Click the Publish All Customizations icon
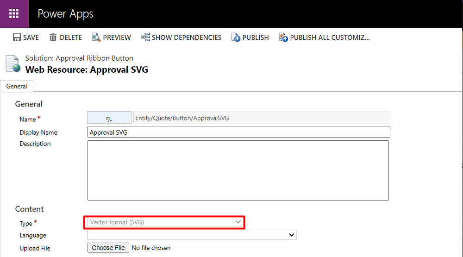Image resolution: width=463 pixels, height=257 pixels. (x=283, y=37)
